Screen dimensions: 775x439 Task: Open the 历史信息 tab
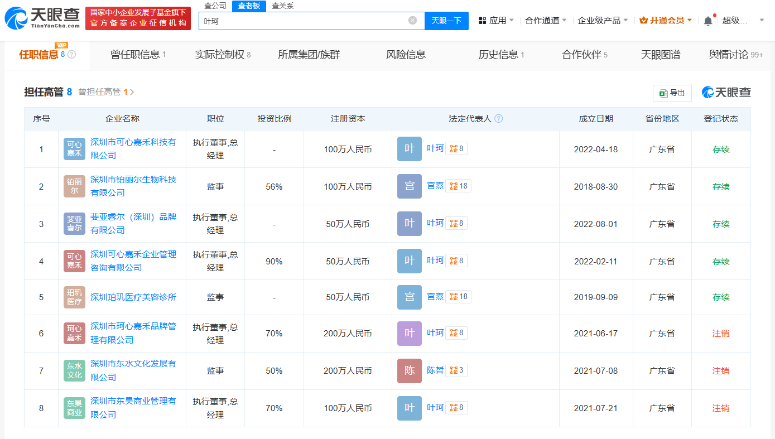point(501,55)
